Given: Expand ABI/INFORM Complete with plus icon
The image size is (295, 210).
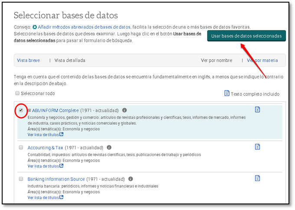Looking at the screenshot, I should pyautogui.click(x=29, y=110).
